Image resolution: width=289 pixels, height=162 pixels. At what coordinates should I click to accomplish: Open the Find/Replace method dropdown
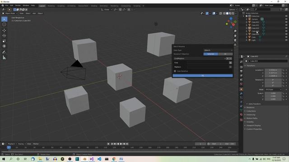click(200, 58)
